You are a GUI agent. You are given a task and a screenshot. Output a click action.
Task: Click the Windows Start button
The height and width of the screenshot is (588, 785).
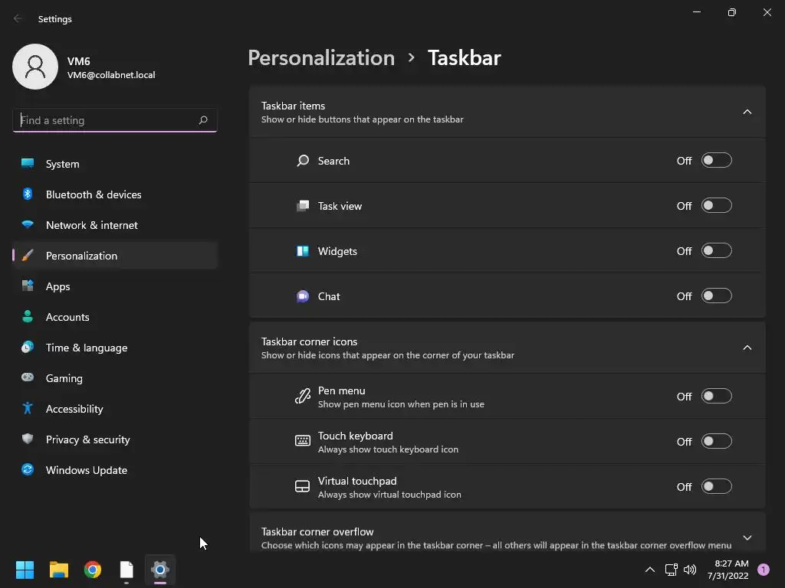click(25, 570)
